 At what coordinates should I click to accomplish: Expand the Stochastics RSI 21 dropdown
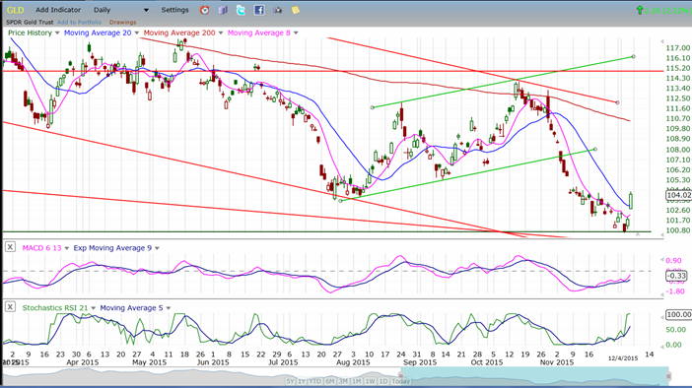point(93,308)
